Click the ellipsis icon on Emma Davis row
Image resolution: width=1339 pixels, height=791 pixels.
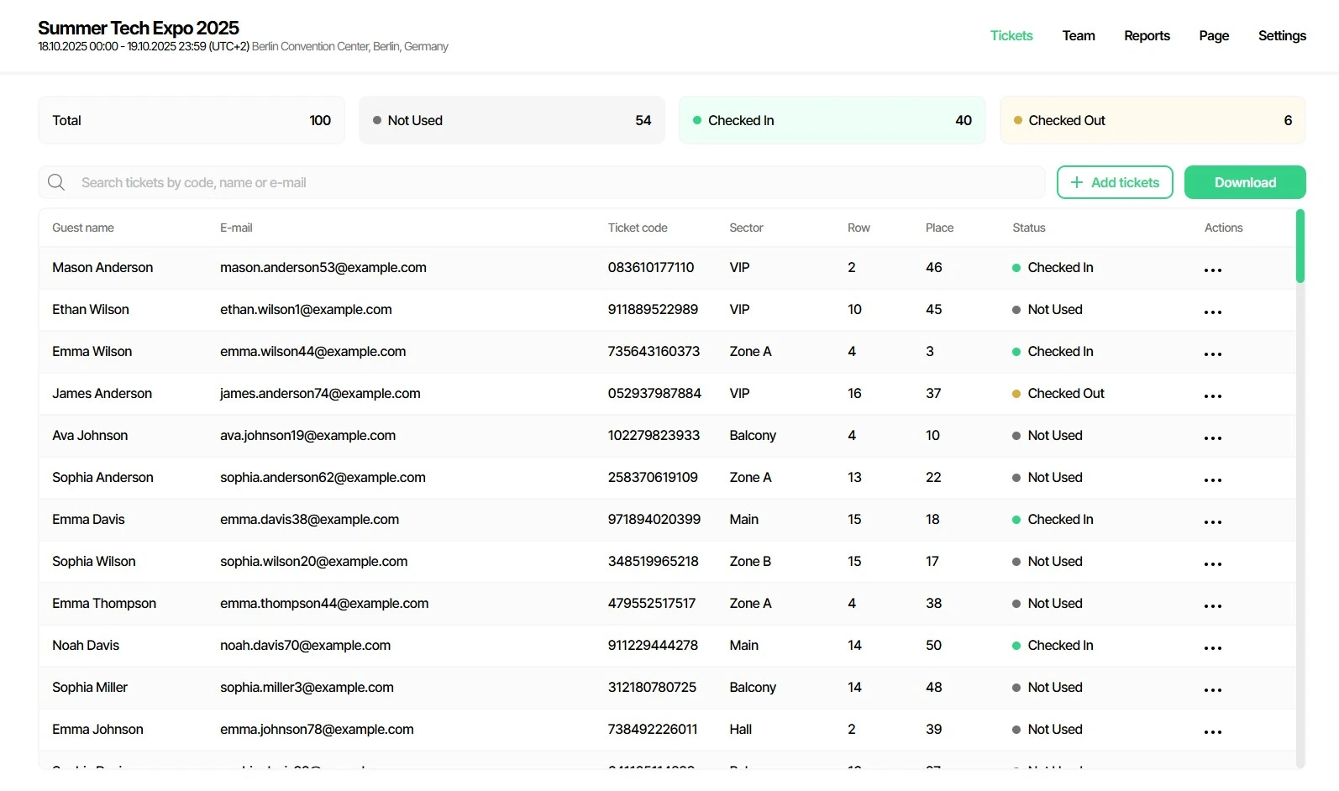tap(1212, 521)
